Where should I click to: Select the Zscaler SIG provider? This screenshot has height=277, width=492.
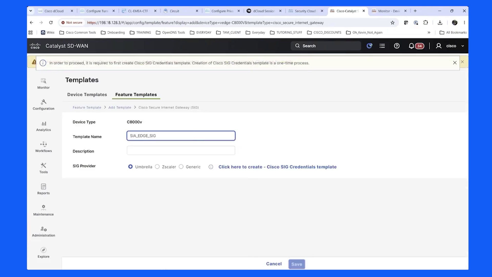click(x=157, y=167)
